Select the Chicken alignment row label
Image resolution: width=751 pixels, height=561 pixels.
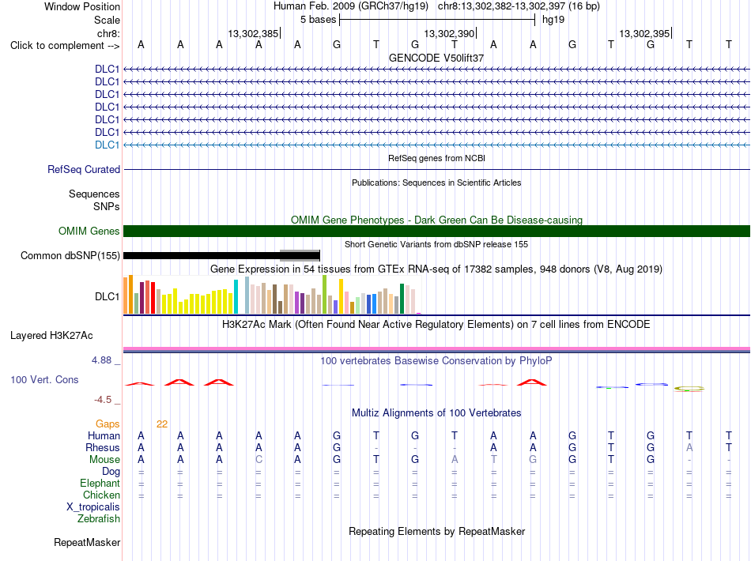pyautogui.click(x=101, y=495)
